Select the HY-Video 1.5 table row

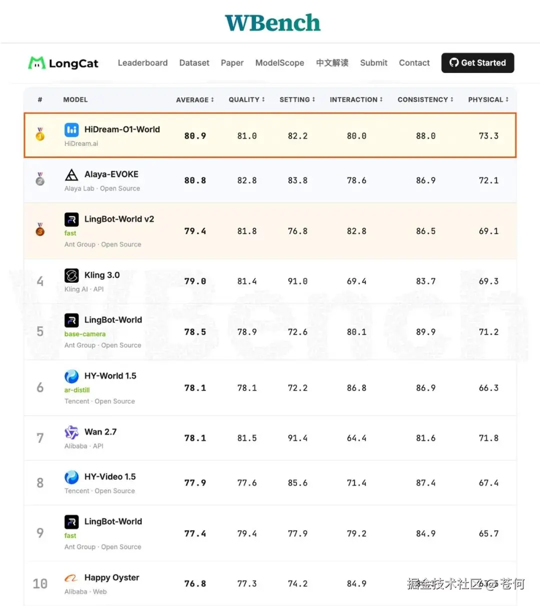pyautogui.click(x=270, y=483)
